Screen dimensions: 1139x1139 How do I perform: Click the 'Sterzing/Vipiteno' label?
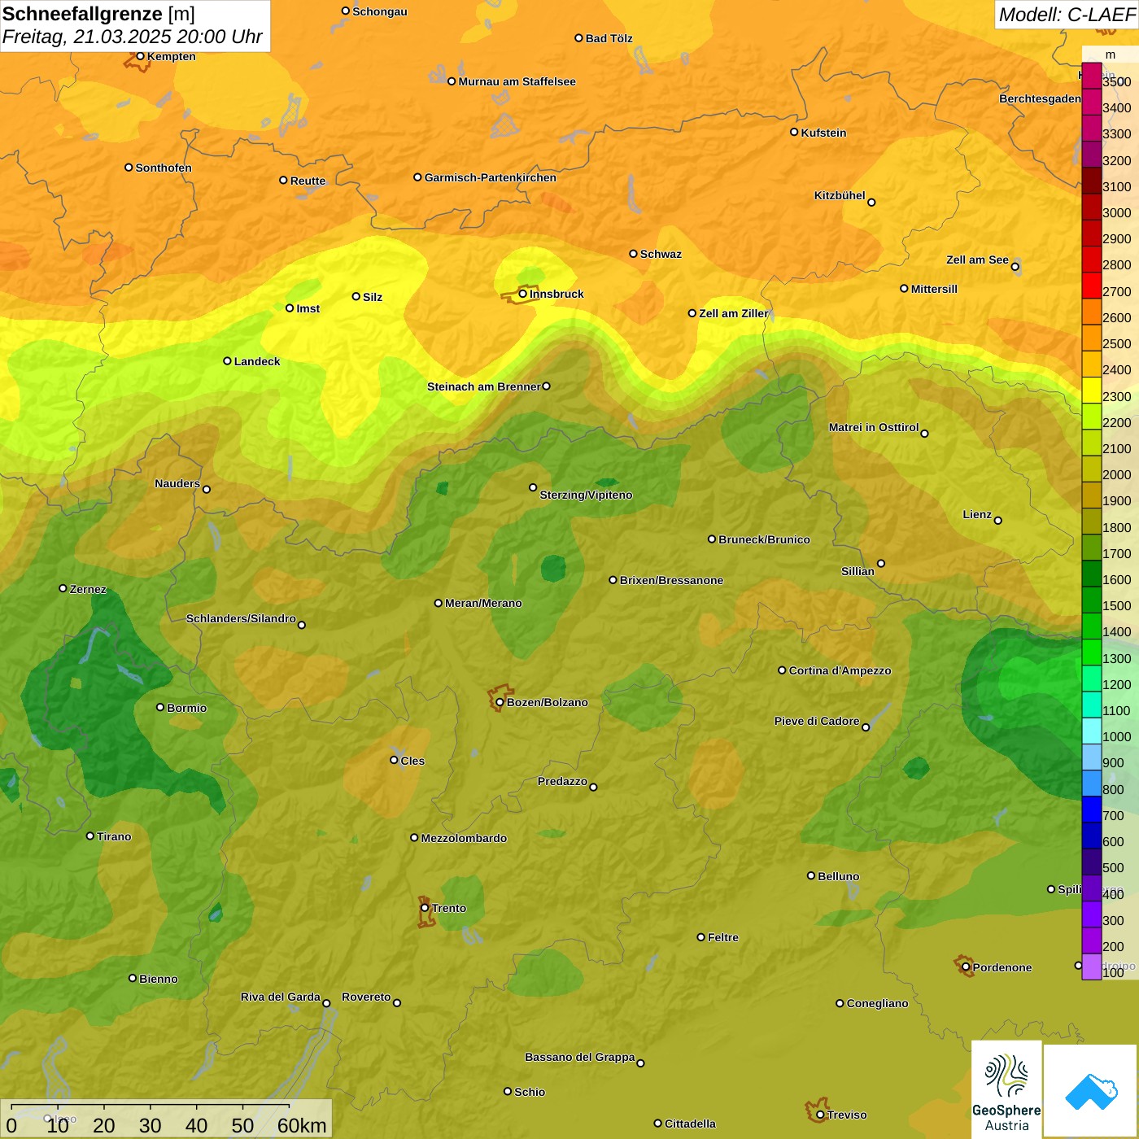pyautogui.click(x=586, y=495)
